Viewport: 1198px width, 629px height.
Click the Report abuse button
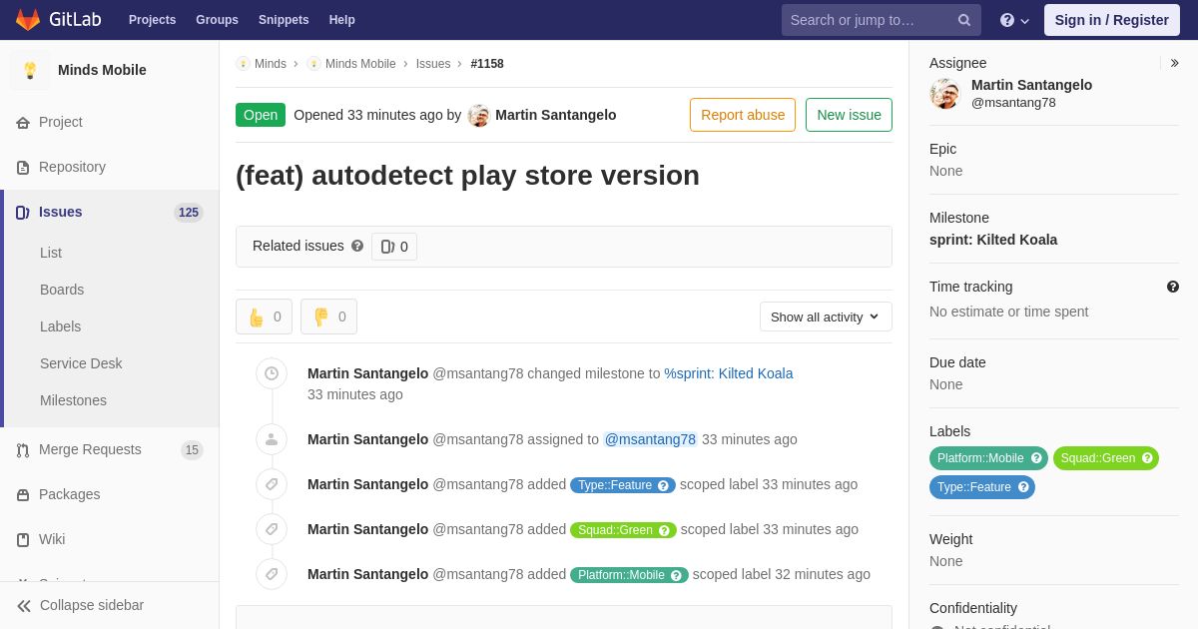(743, 115)
